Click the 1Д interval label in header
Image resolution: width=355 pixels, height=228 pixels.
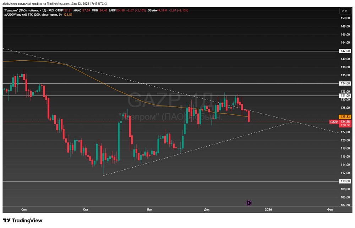pos(44,10)
